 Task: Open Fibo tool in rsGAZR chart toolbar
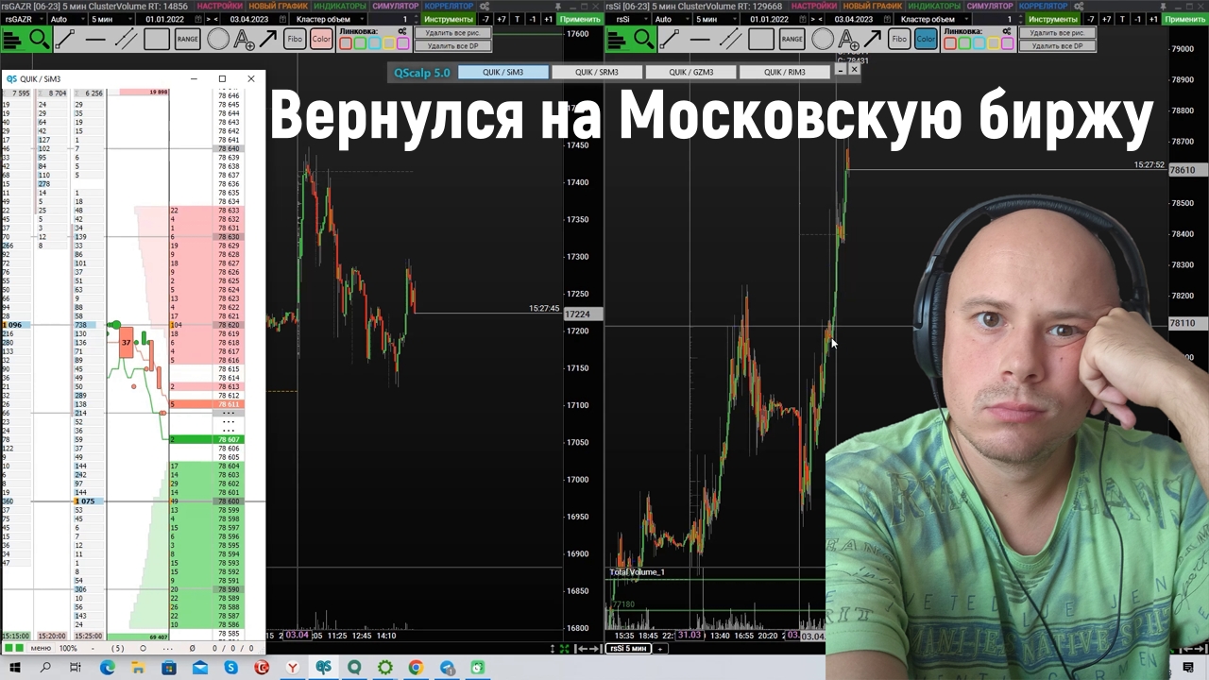tap(295, 39)
